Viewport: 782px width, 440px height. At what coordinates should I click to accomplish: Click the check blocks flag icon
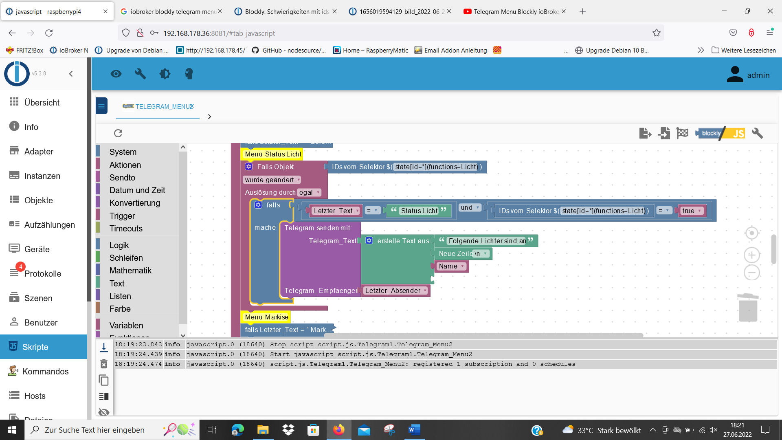tap(682, 133)
